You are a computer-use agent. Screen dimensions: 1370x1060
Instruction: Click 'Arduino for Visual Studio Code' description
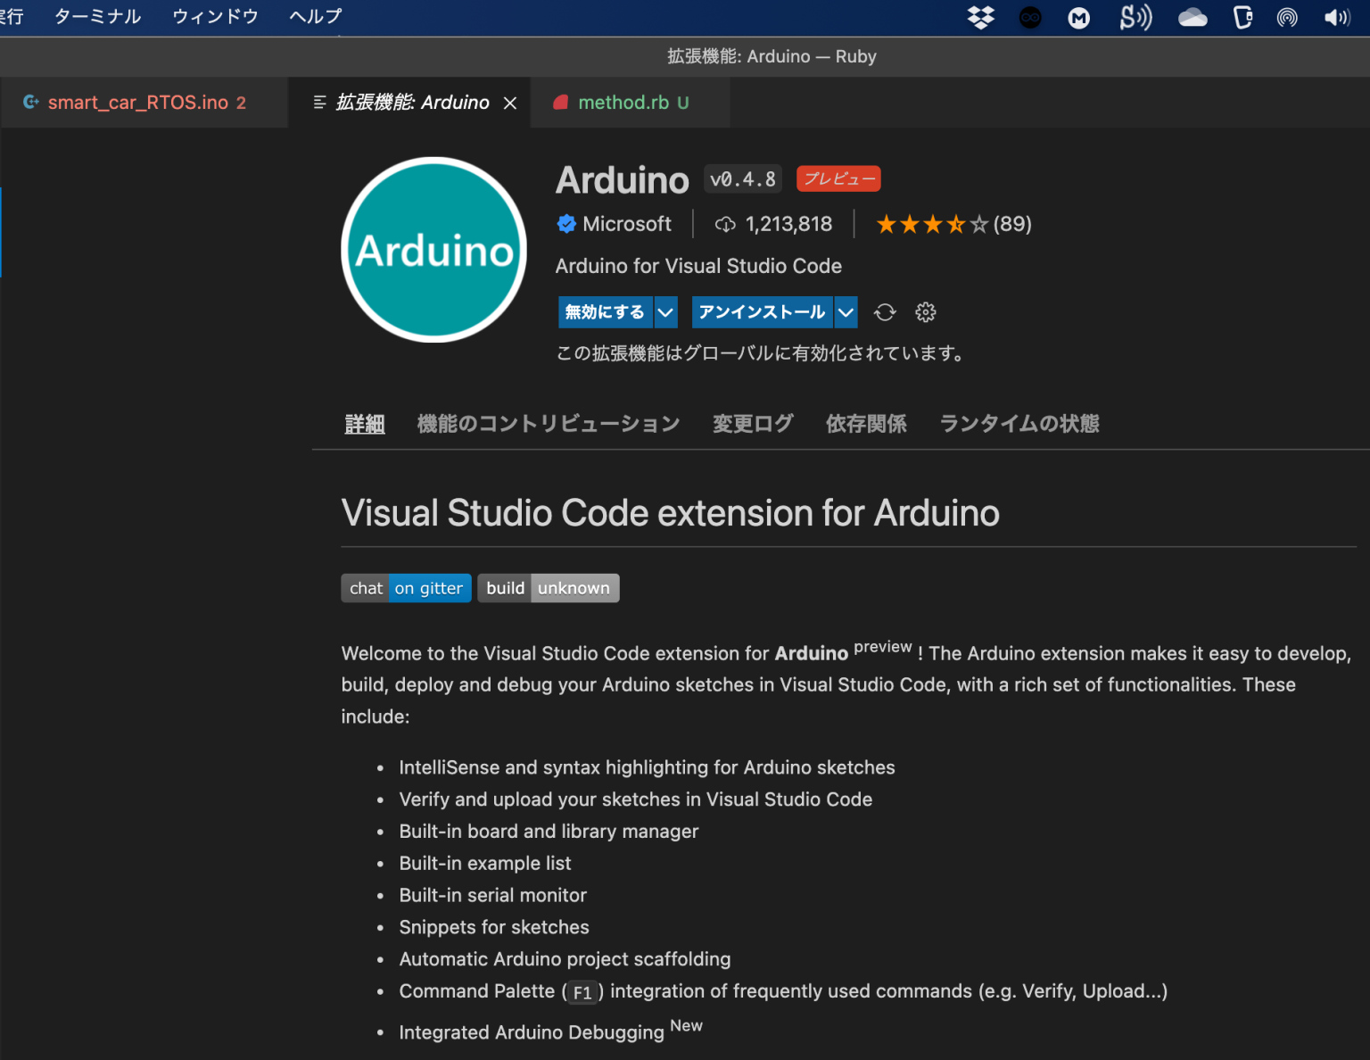click(x=698, y=266)
